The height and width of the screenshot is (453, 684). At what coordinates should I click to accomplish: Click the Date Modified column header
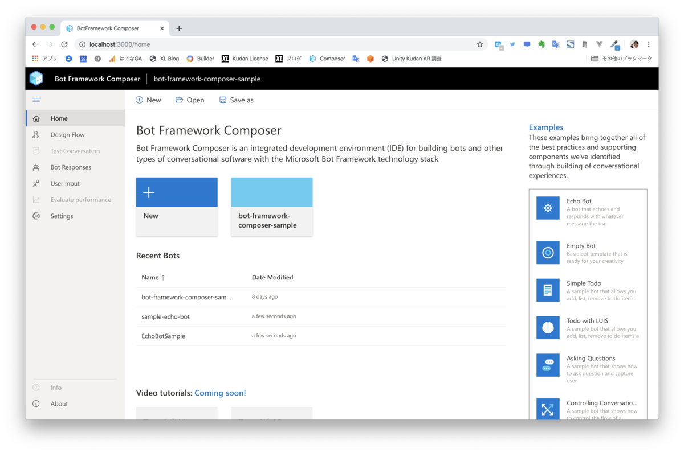(x=272, y=278)
